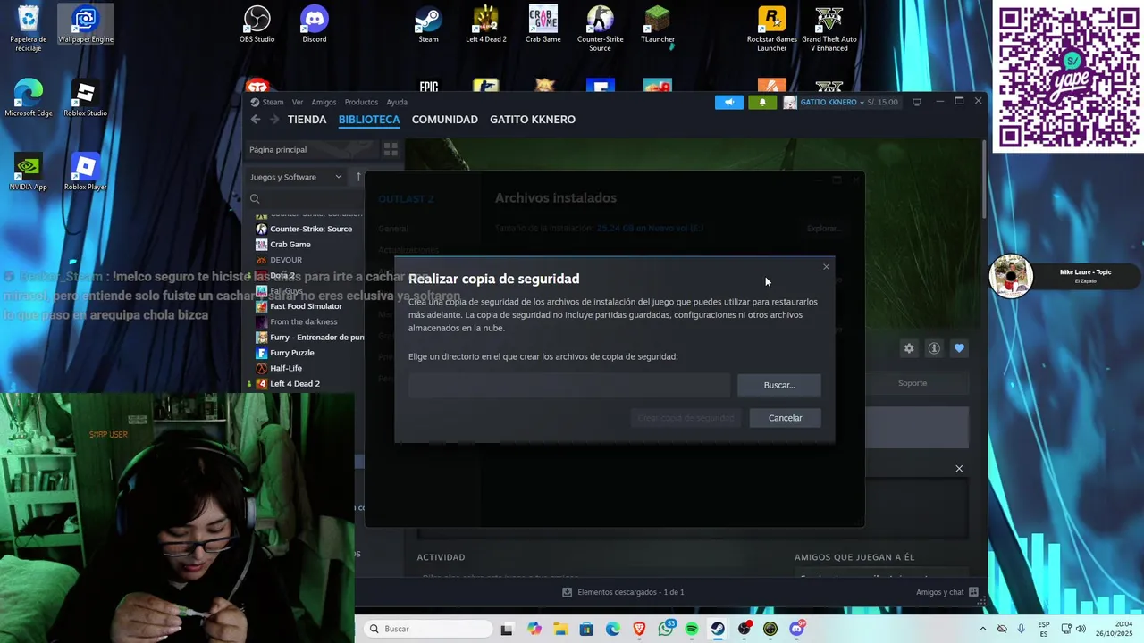The image size is (1144, 643).
Task: Open game settings gear icon in library
Action: coord(909,348)
